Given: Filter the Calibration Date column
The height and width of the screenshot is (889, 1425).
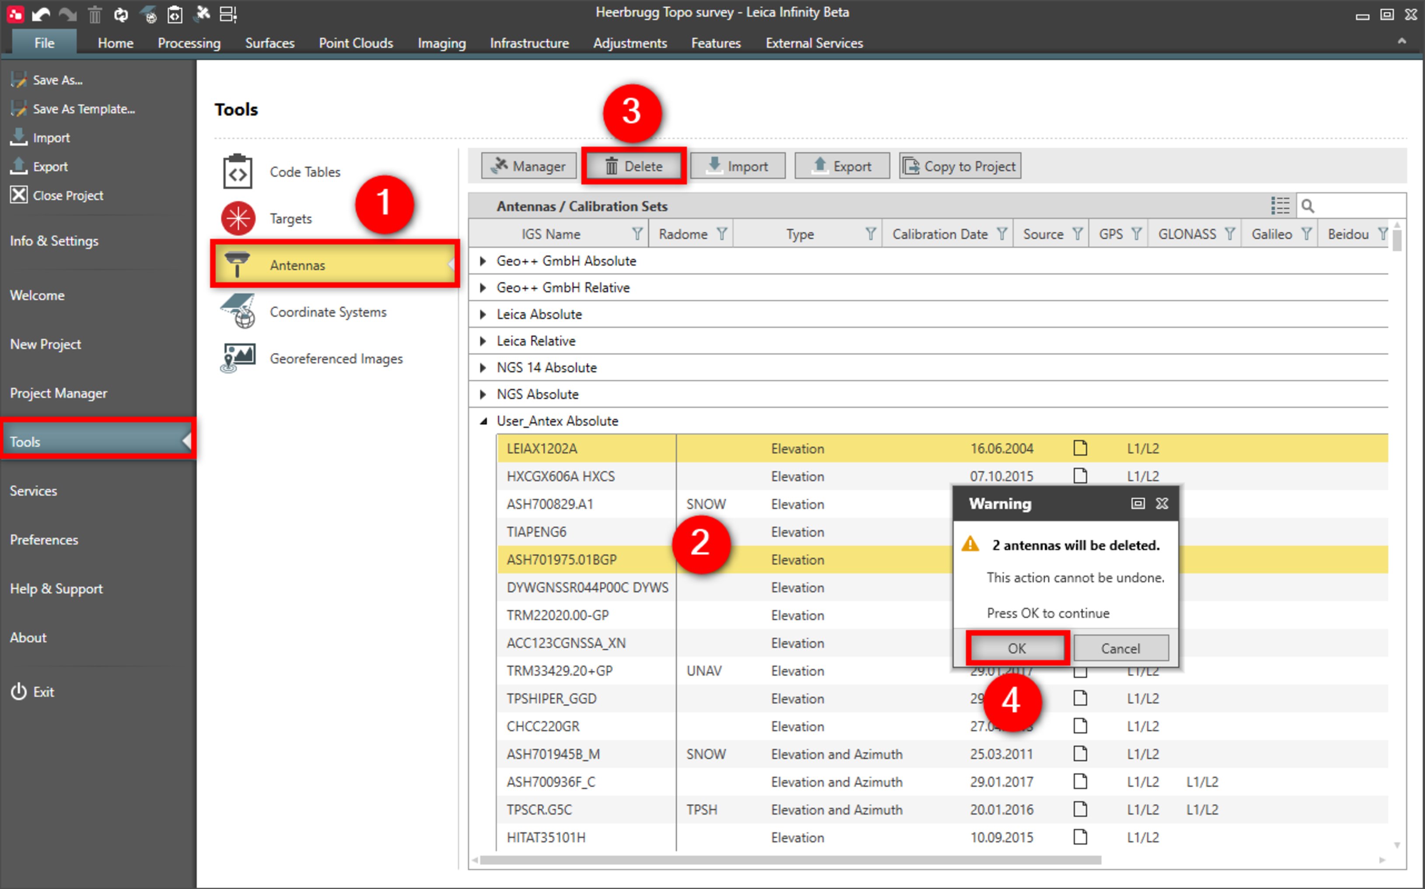Looking at the screenshot, I should click(1002, 234).
